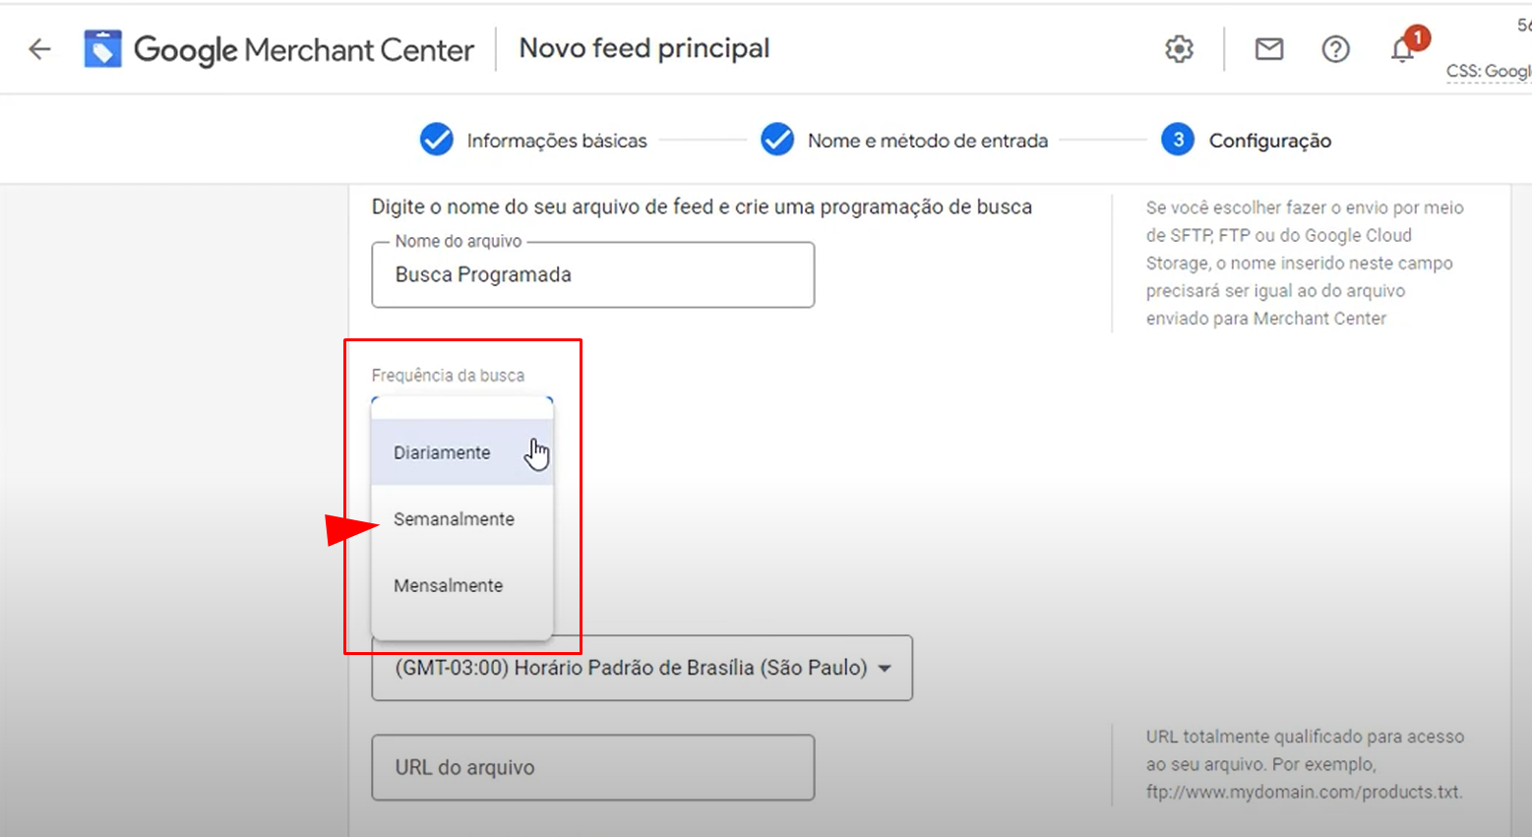
Task: Open the help question mark icon
Action: (x=1335, y=49)
